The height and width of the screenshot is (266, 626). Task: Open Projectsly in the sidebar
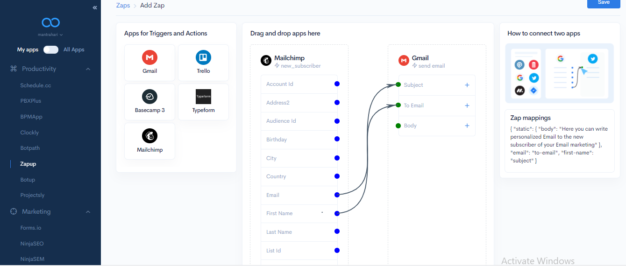pos(32,195)
